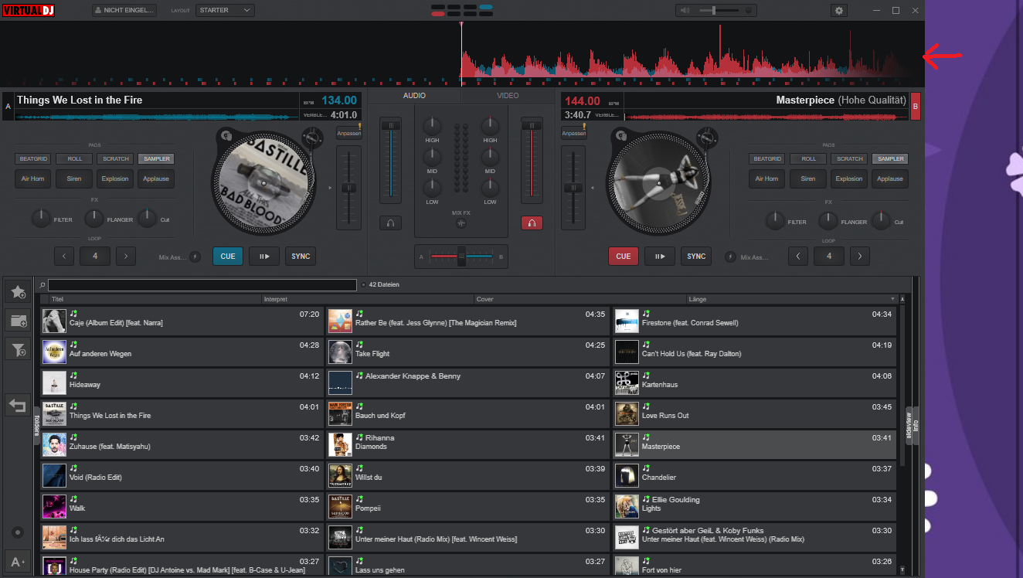Trigger deck B Applause sample pad
This screenshot has width=1023, height=578.
[890, 178]
